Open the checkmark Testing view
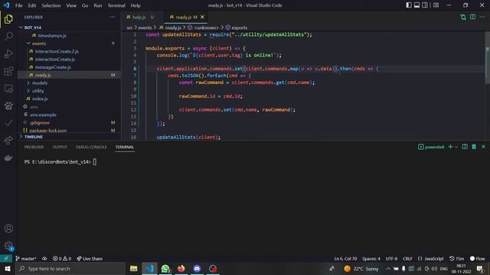This screenshot has width=490, height=275. [8, 123]
